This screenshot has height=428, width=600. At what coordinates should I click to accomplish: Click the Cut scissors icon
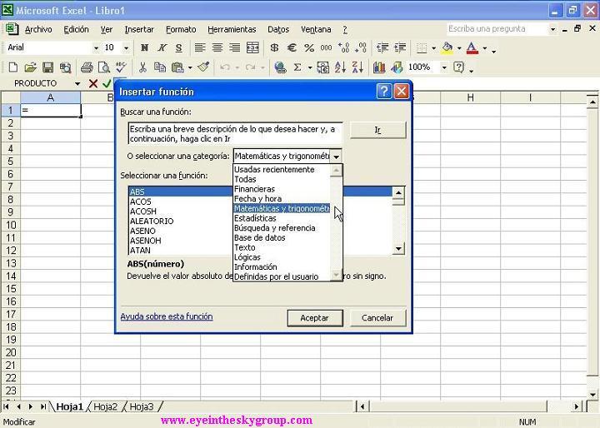(x=142, y=67)
